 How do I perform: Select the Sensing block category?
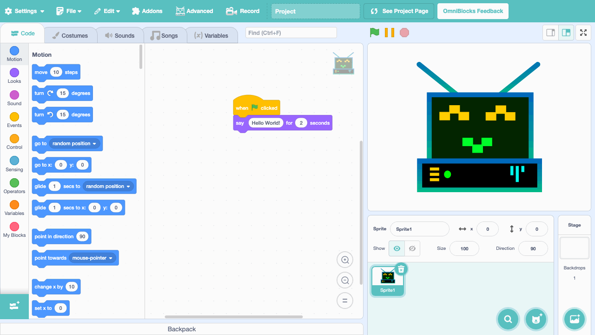pos(14,164)
